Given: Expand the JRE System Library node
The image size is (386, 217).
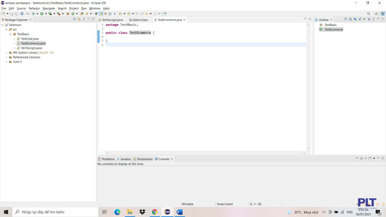Looking at the screenshot, I should [7, 53].
